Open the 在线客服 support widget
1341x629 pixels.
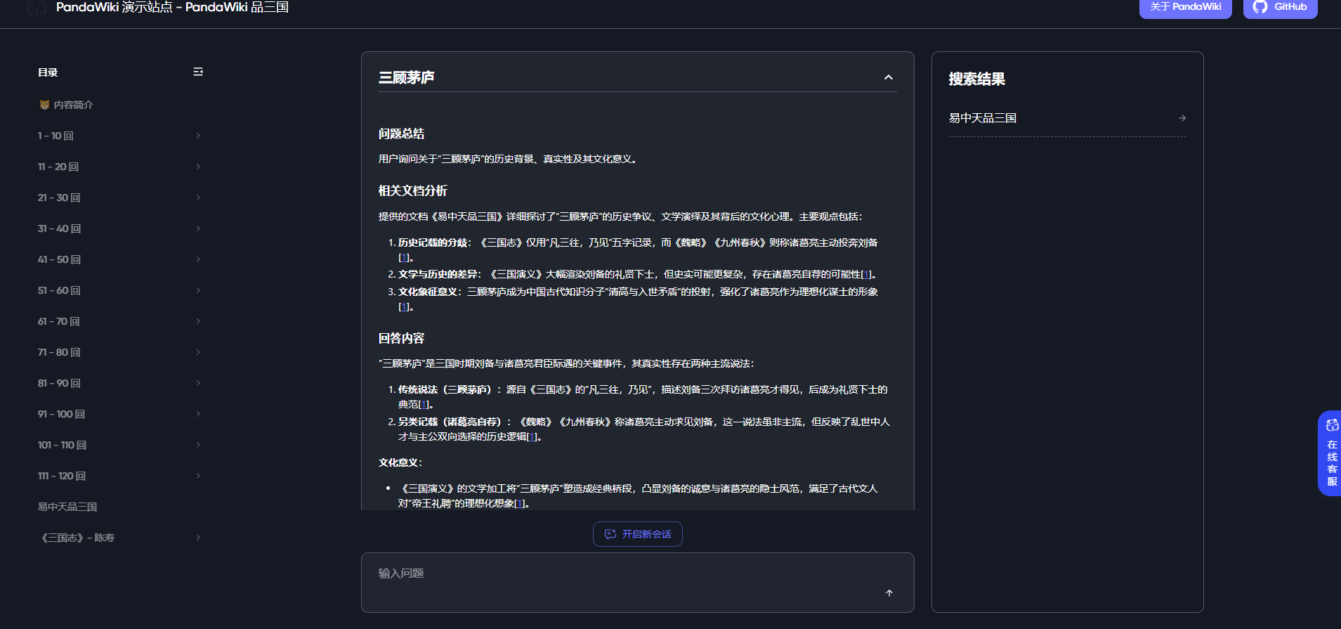(x=1330, y=453)
